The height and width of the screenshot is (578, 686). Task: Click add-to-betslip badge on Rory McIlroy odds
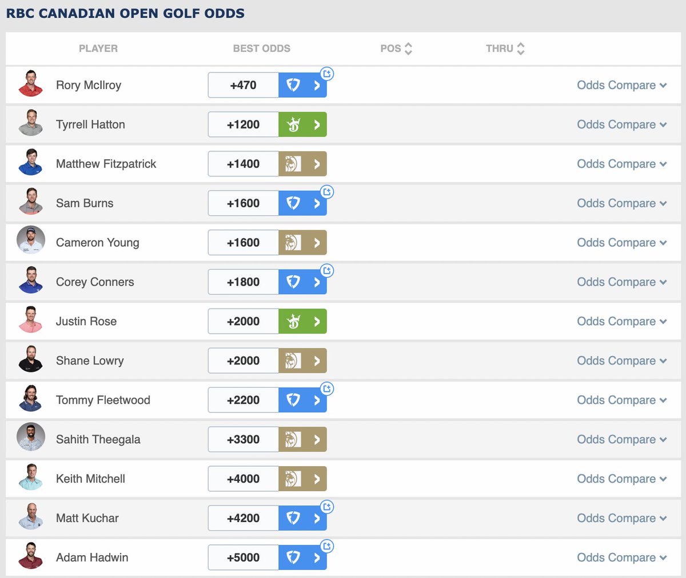327,74
